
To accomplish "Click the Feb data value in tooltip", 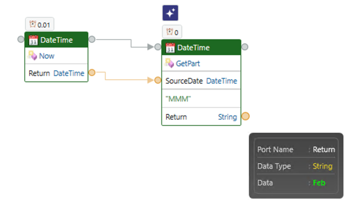I will coord(319,183).
